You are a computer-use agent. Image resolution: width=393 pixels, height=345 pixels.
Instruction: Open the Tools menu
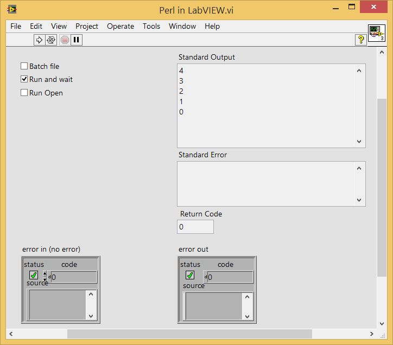click(x=151, y=26)
